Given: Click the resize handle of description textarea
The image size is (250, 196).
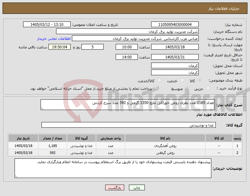Looking at the screenshot, I should click(42, 108).
